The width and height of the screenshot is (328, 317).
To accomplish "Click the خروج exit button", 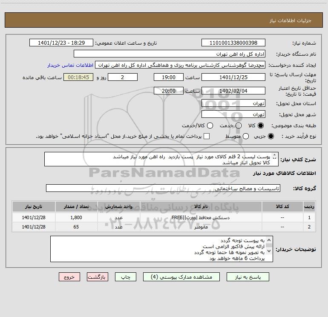I will pos(69,277).
